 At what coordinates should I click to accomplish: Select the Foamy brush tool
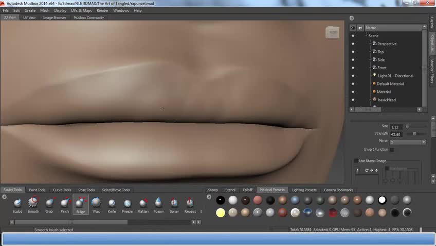click(158, 206)
